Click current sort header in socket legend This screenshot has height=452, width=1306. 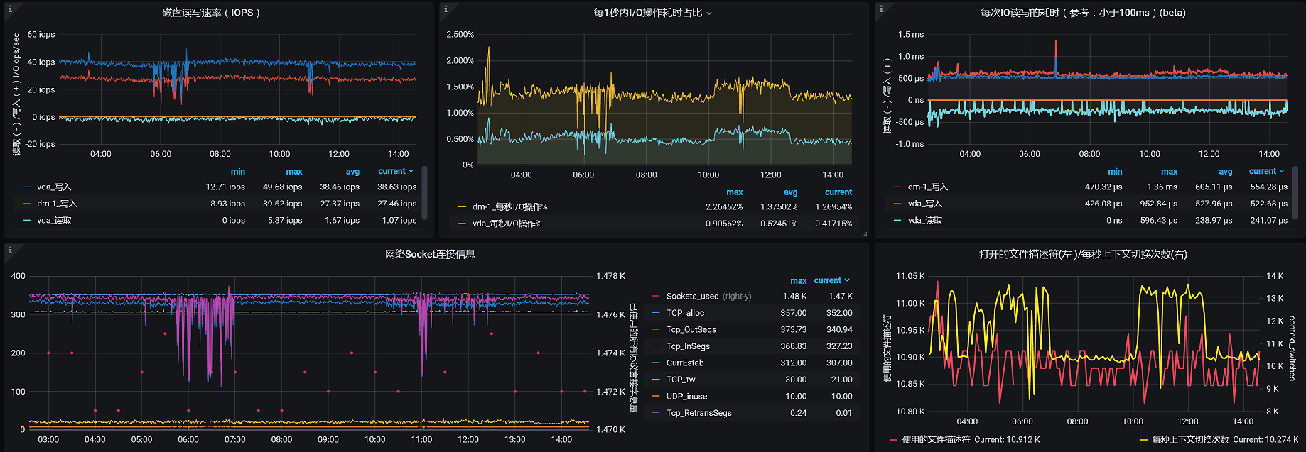(831, 281)
